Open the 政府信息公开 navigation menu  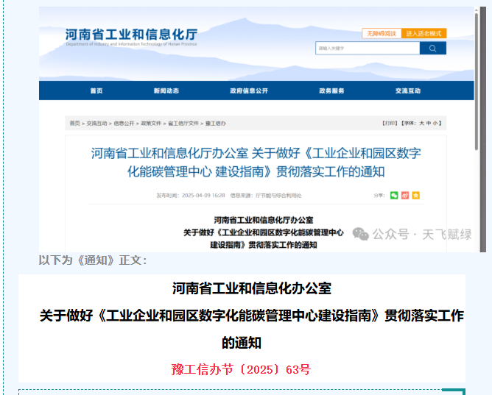tap(248, 90)
